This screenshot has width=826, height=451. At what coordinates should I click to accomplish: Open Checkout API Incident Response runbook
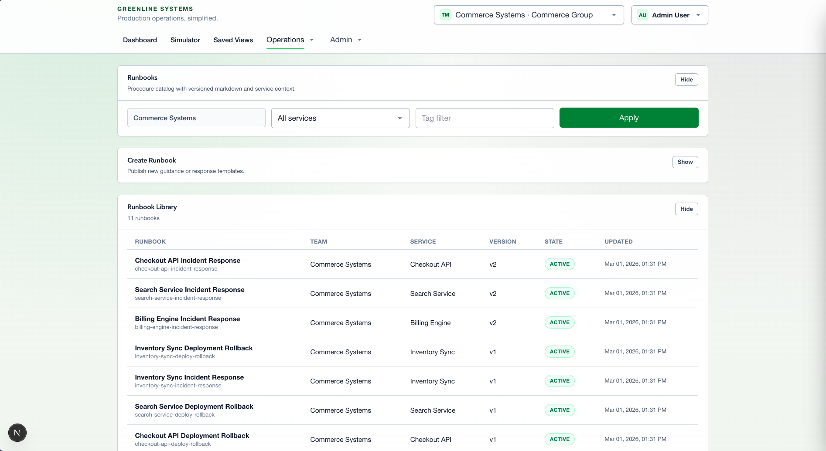[188, 261]
